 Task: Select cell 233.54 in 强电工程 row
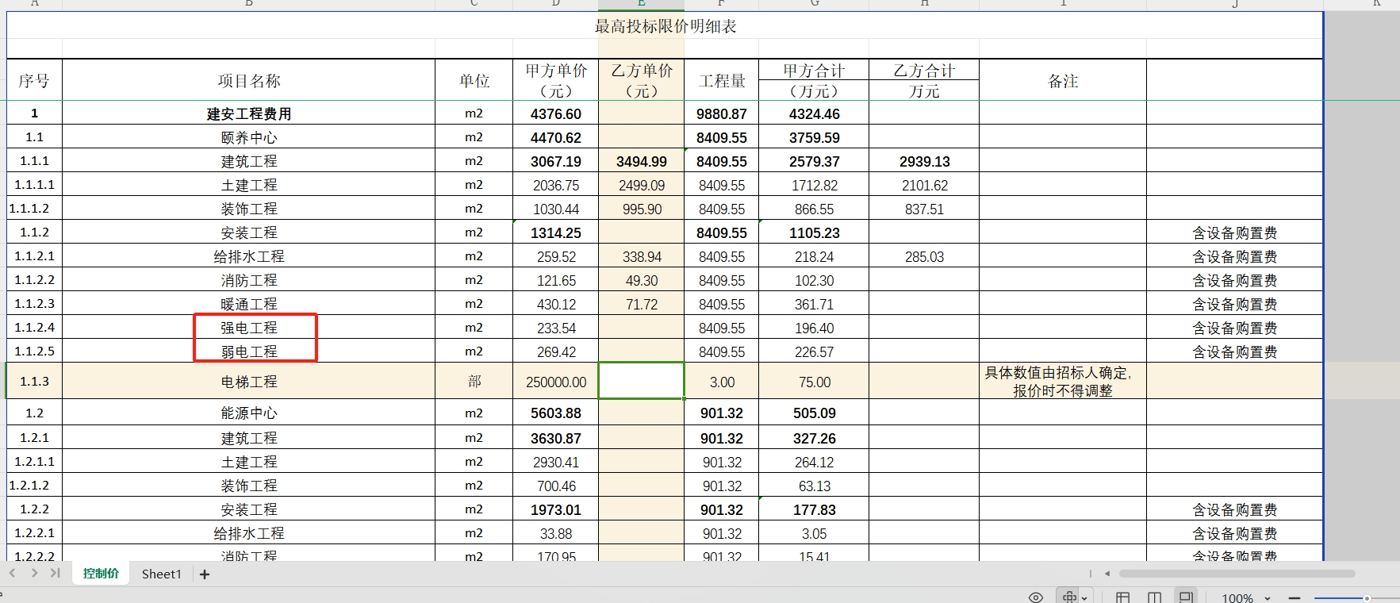(x=555, y=328)
